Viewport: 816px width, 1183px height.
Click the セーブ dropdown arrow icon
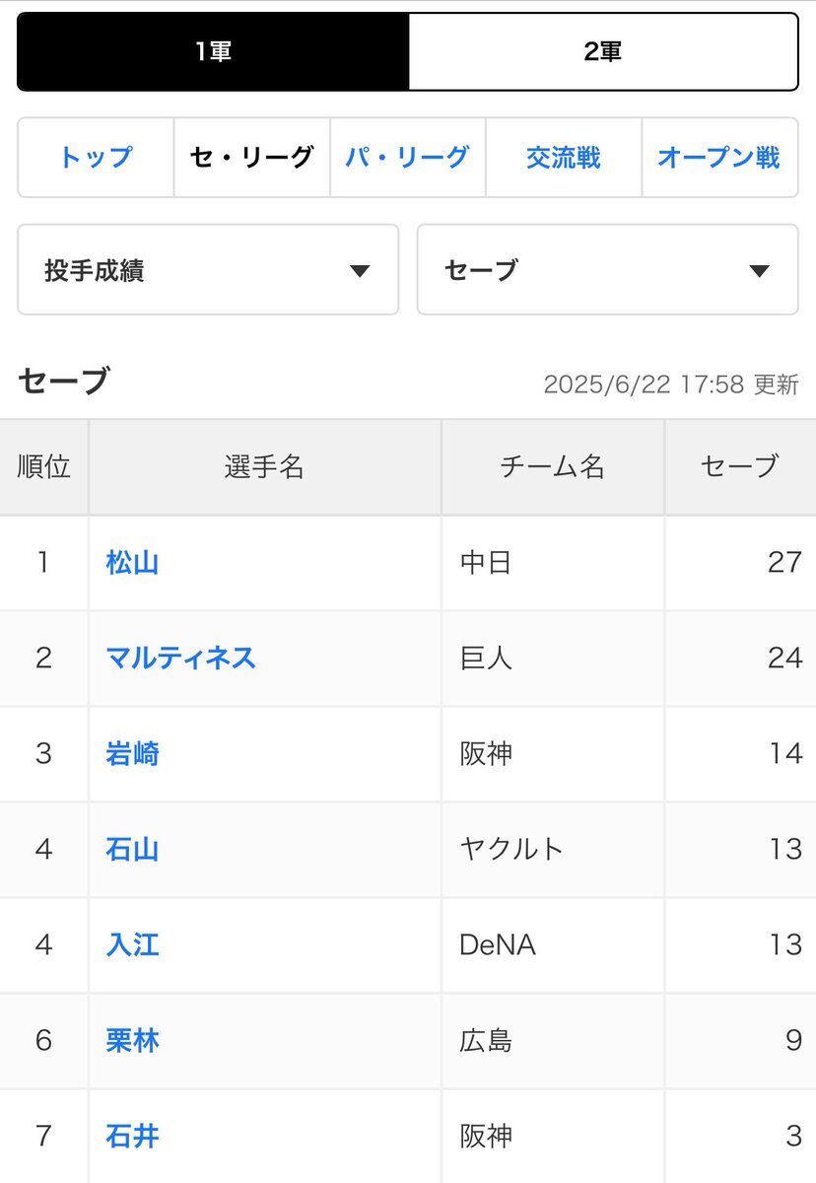(x=759, y=271)
